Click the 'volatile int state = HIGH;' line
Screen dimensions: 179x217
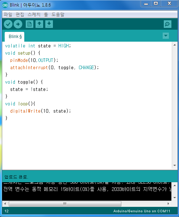click(38, 46)
